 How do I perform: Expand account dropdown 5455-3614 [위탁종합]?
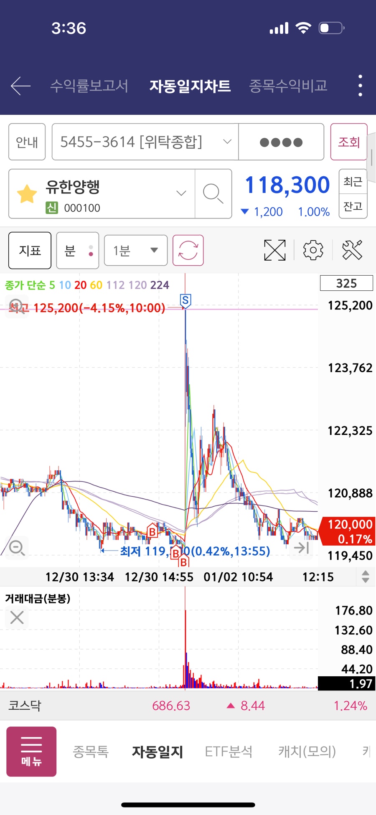pos(145,142)
